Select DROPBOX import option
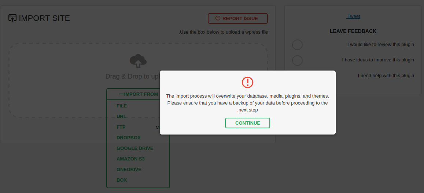The height and width of the screenshot is (193, 424). 128,138
